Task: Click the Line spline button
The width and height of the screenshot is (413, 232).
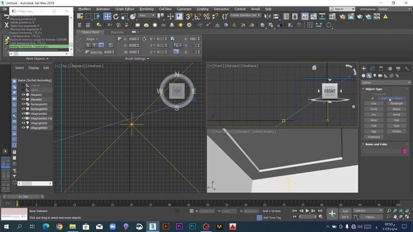Action: (374, 104)
